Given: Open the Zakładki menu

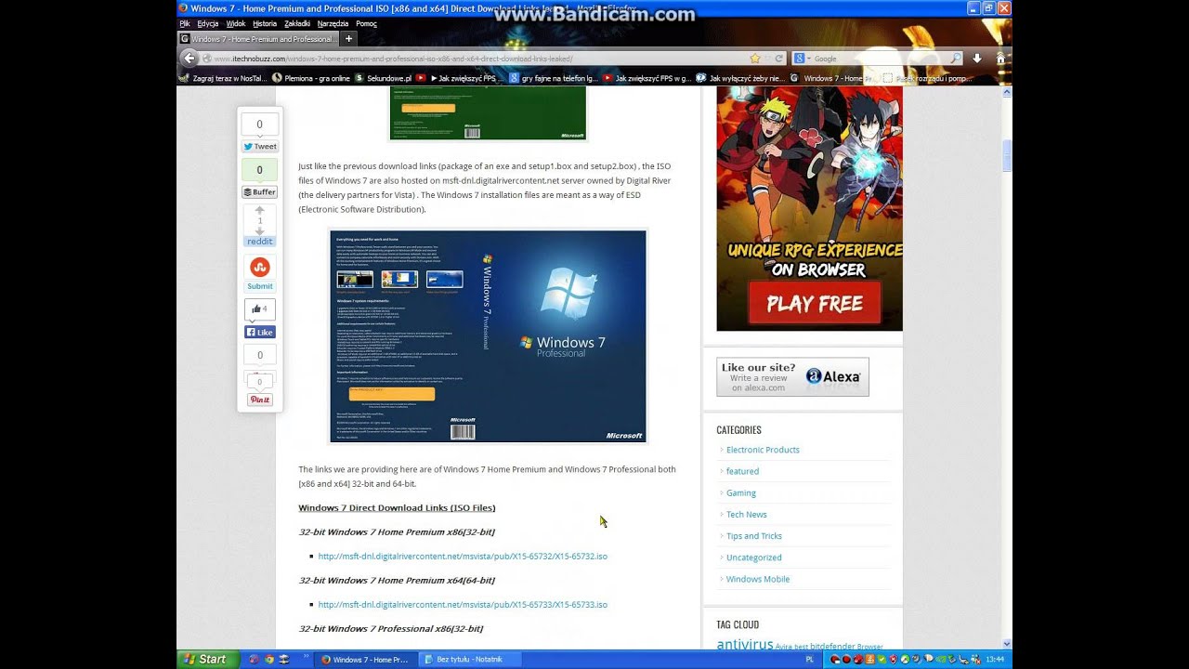Looking at the screenshot, I should [297, 23].
